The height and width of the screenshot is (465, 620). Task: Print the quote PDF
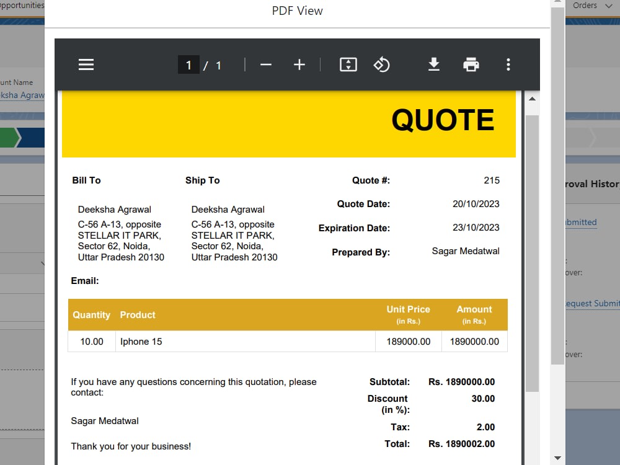[471, 64]
